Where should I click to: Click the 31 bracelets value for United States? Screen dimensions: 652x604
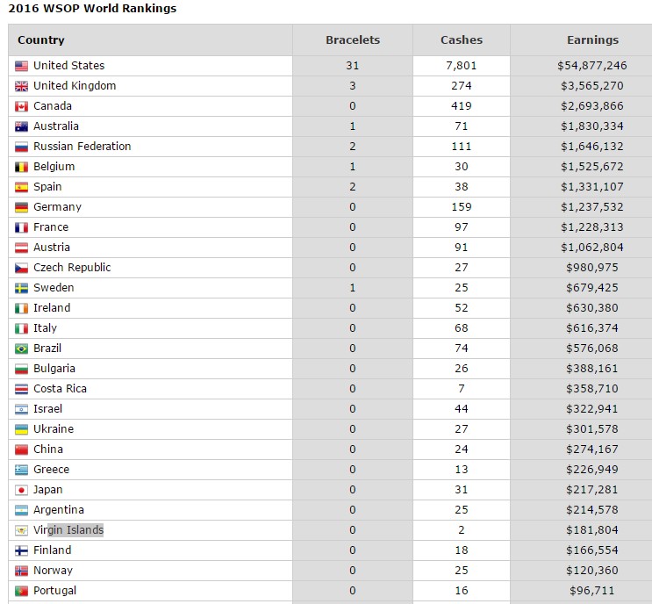(x=352, y=65)
